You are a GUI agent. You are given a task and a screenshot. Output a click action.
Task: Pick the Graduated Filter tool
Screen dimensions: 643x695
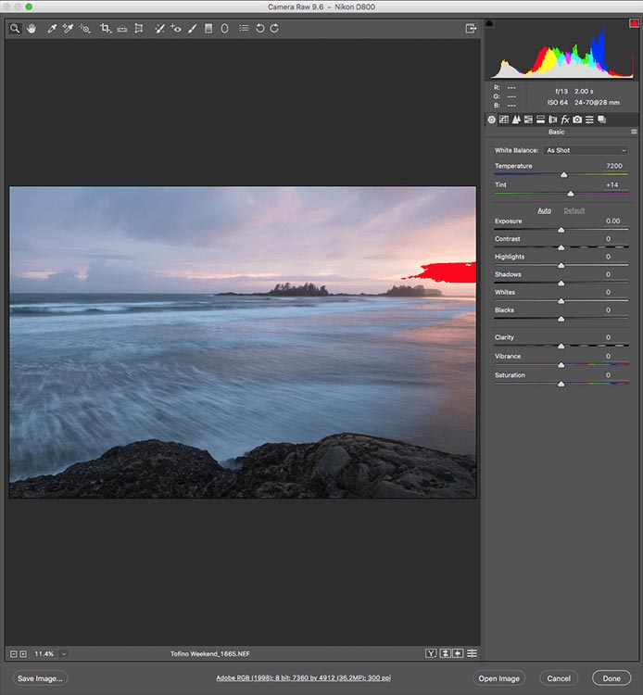pos(208,29)
